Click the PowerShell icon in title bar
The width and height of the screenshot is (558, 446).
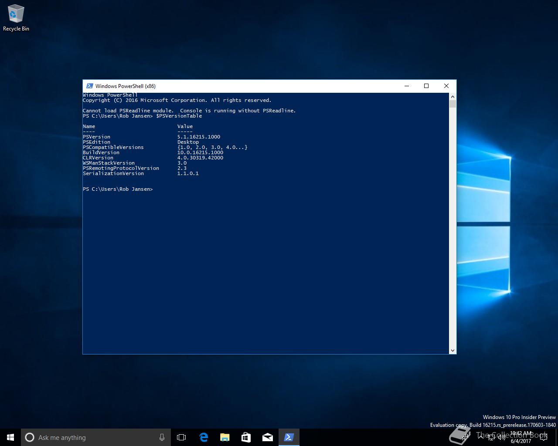point(89,86)
